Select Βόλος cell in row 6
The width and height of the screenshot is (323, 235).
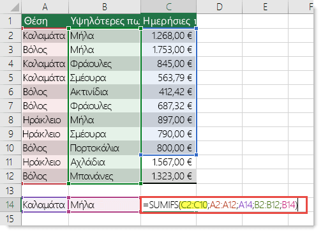tap(45, 92)
